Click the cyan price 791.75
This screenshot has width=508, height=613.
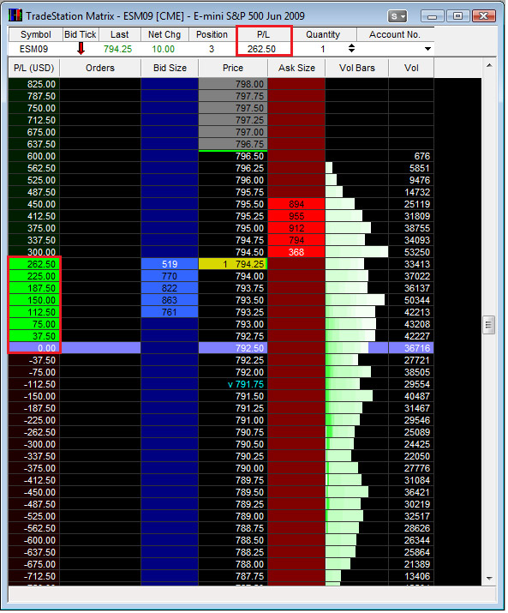tap(233, 384)
